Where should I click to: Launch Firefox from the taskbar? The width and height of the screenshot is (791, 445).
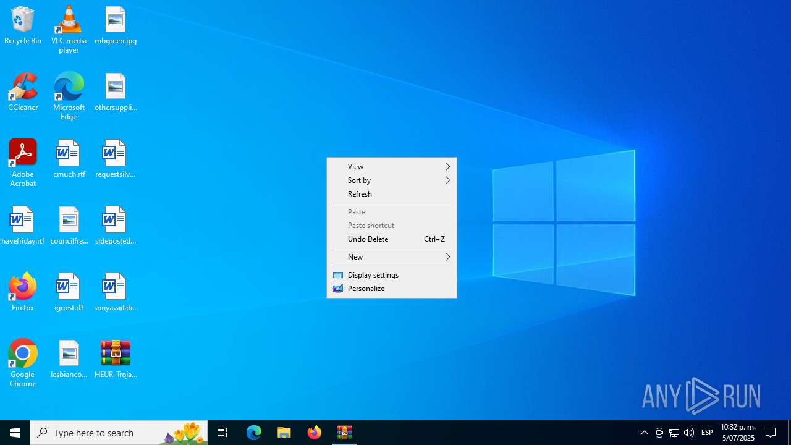click(315, 433)
